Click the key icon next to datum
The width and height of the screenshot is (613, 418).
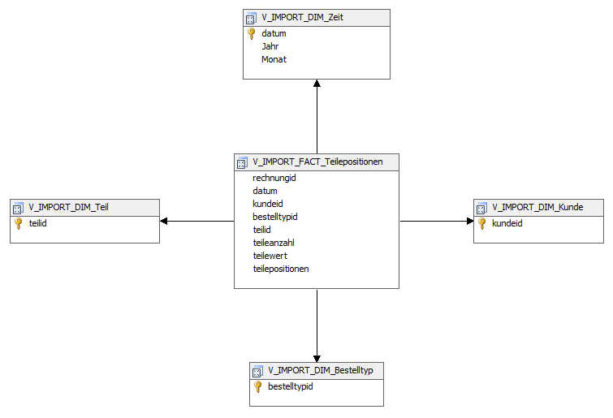[251, 34]
